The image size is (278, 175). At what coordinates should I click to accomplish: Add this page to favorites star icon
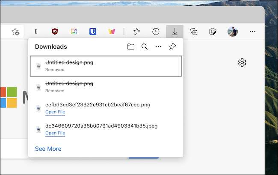[x=15, y=32]
